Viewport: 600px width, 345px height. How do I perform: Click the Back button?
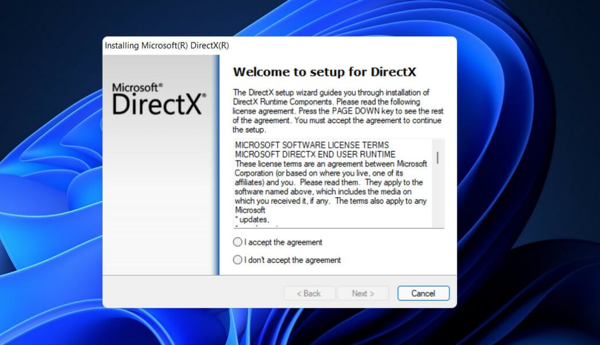309,293
